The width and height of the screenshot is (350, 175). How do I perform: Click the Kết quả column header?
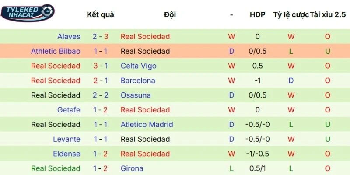(x=100, y=14)
